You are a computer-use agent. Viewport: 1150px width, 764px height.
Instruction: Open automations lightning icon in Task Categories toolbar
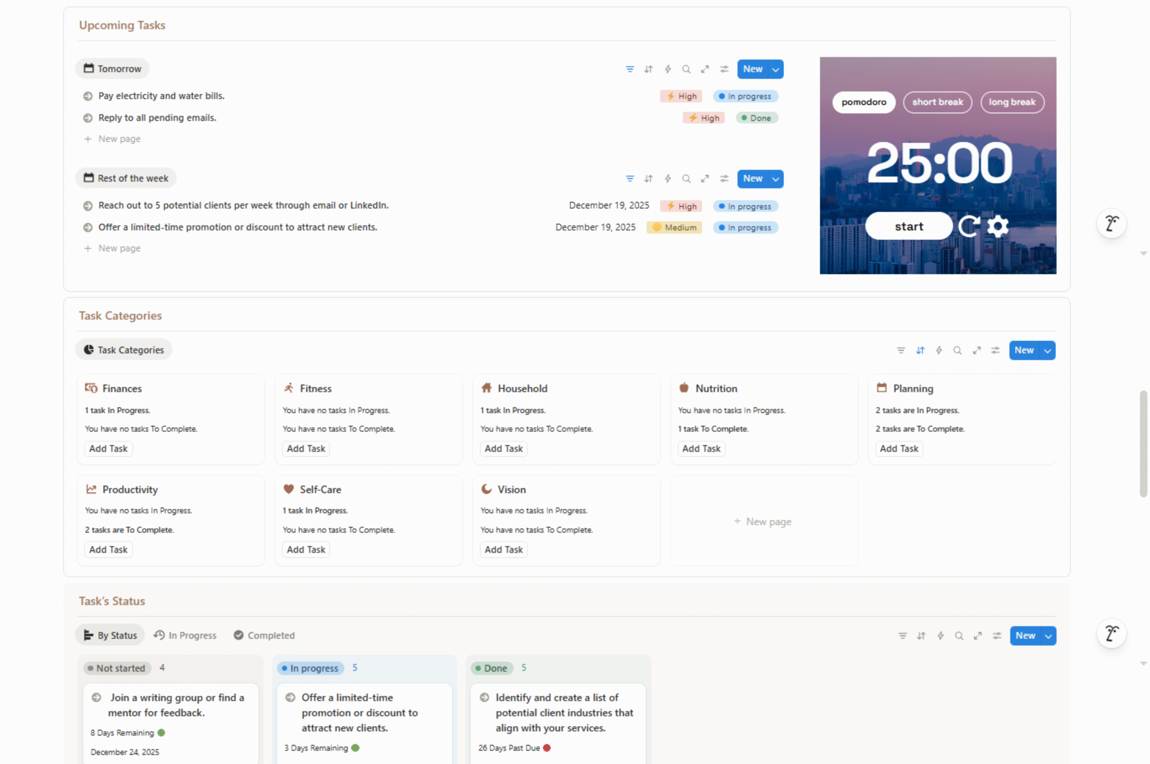click(x=938, y=350)
